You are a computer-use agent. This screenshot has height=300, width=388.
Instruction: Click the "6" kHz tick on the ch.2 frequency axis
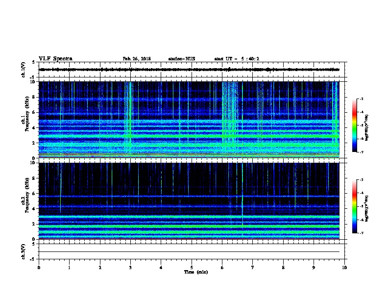[34, 194]
